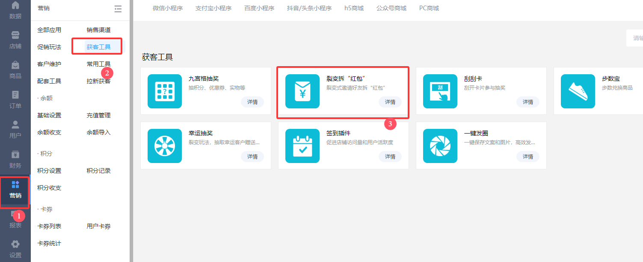
Task: Select 客户维护 menu item
Action: coord(49,64)
